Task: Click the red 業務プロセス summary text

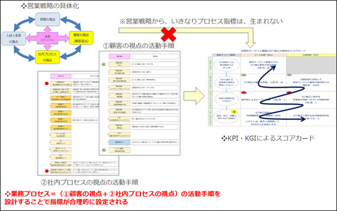Action: [113, 198]
